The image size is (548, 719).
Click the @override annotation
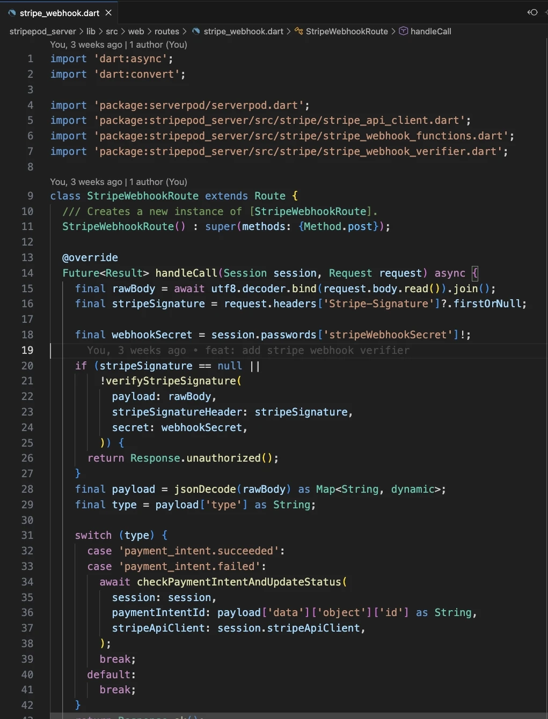90,258
